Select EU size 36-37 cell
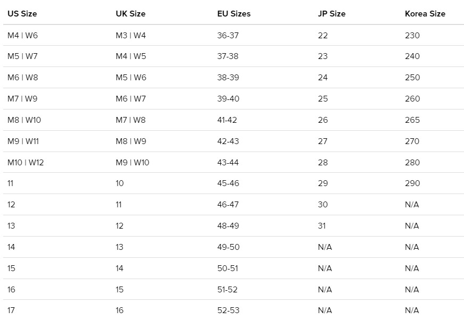The image size is (464, 328). click(x=228, y=36)
